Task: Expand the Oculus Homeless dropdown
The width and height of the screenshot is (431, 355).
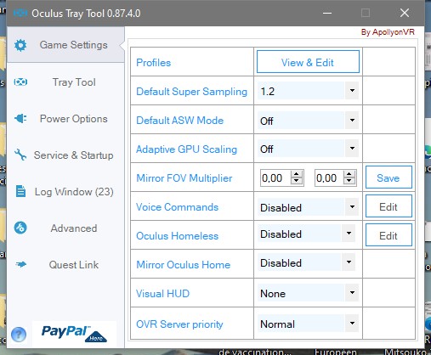Action: [349, 234]
